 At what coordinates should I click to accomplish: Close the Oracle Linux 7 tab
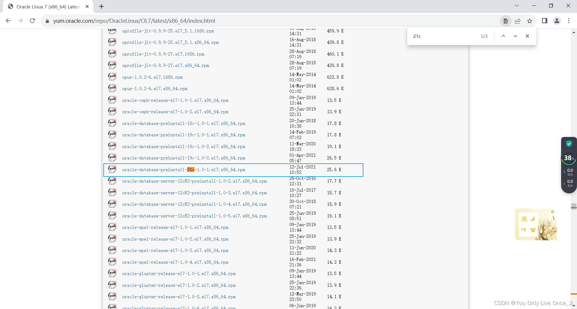point(87,6)
